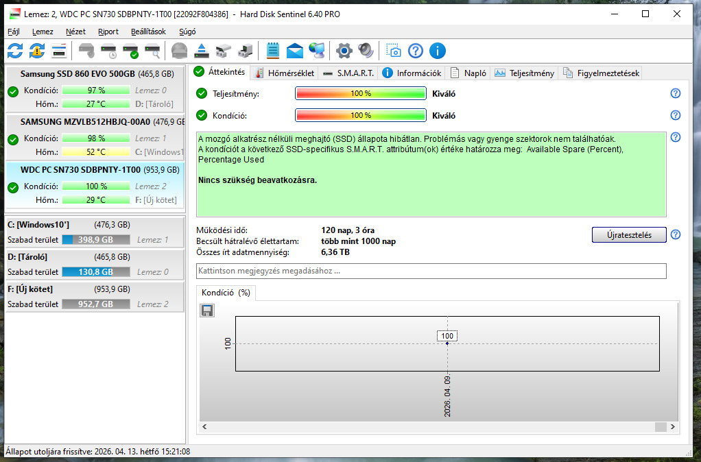701x462 pixels.
Task: Click the first server rack toolbar icon
Action: (223, 51)
